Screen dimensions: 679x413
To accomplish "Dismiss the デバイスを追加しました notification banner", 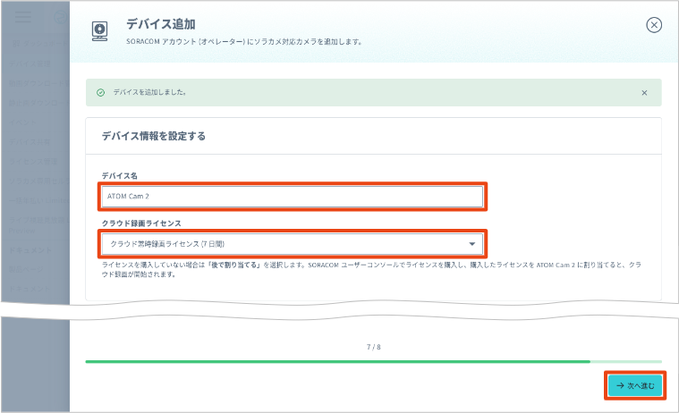I will [644, 92].
